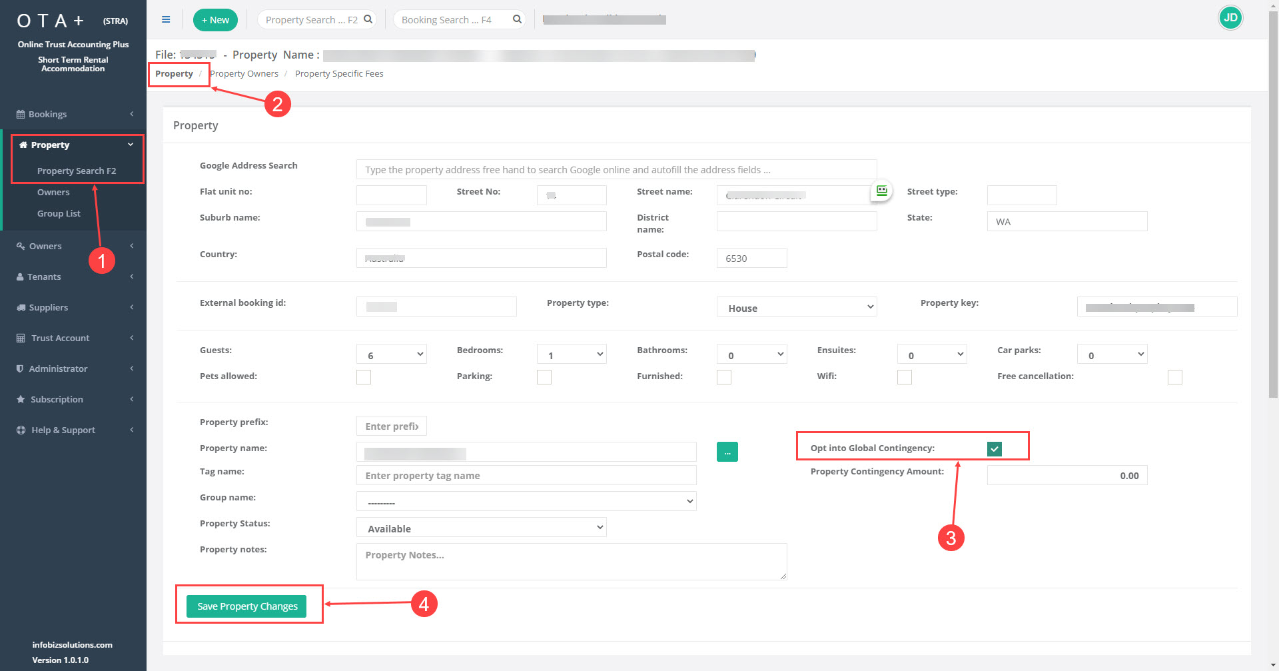Click the hamburger menu toggle icon
This screenshot has width=1279, height=671.
point(166,19)
